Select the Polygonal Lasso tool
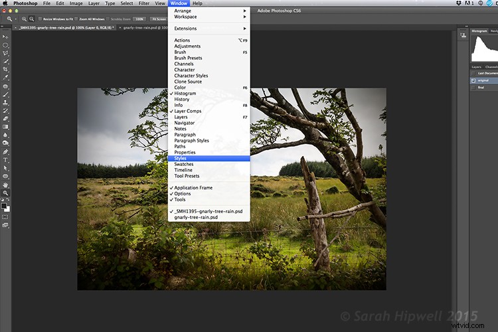The height and width of the screenshot is (332, 498). point(5,53)
